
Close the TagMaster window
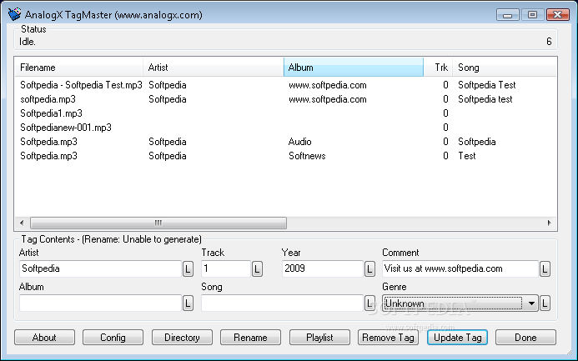(x=558, y=15)
